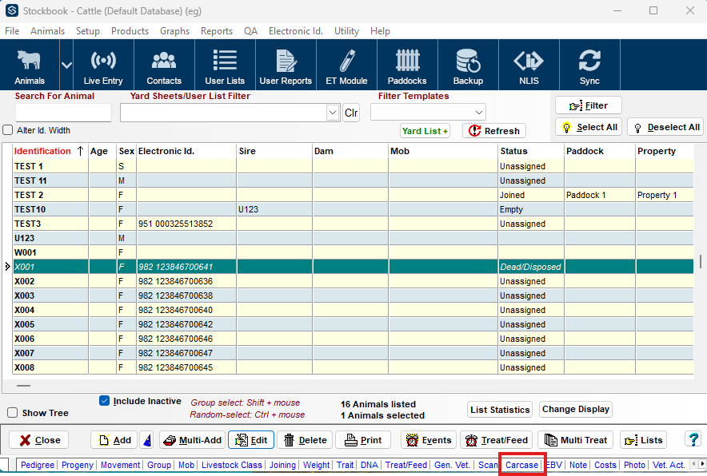Open the Paddocks toolbar icon
The image size is (707, 476).
point(407,66)
